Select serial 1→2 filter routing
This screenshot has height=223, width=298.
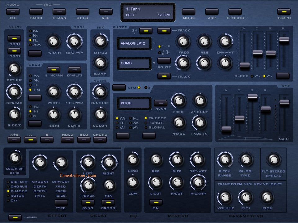point(160,46)
